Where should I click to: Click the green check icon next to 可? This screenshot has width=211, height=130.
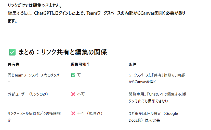point(73,75)
